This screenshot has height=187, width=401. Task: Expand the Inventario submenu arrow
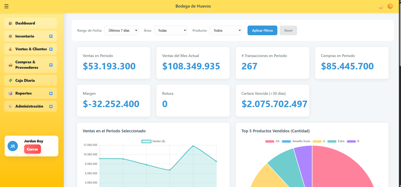point(51,36)
